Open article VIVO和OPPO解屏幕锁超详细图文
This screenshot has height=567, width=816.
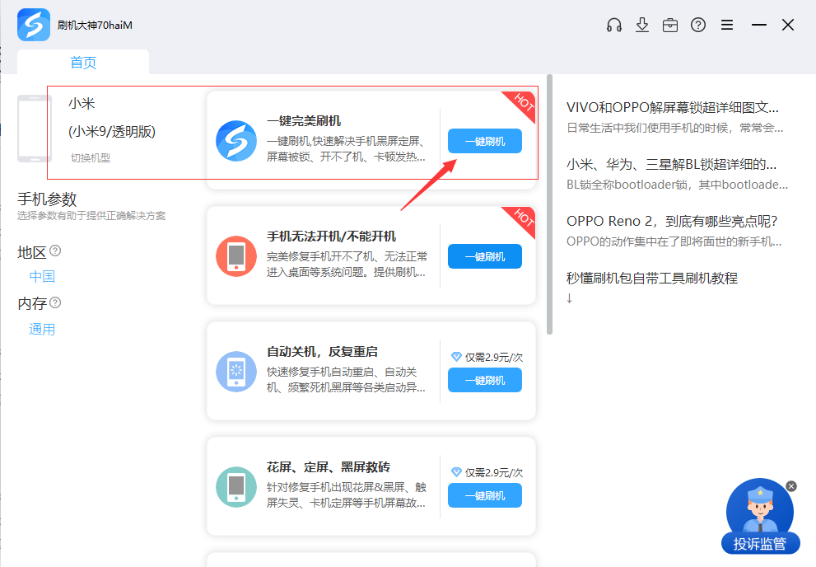673,107
